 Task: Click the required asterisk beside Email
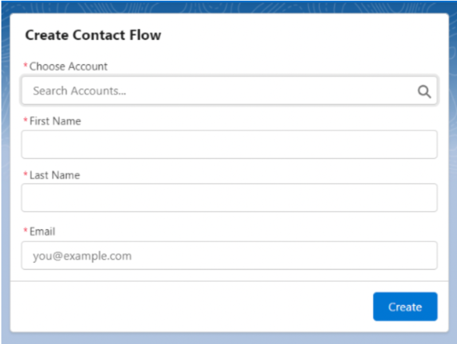tap(26, 230)
